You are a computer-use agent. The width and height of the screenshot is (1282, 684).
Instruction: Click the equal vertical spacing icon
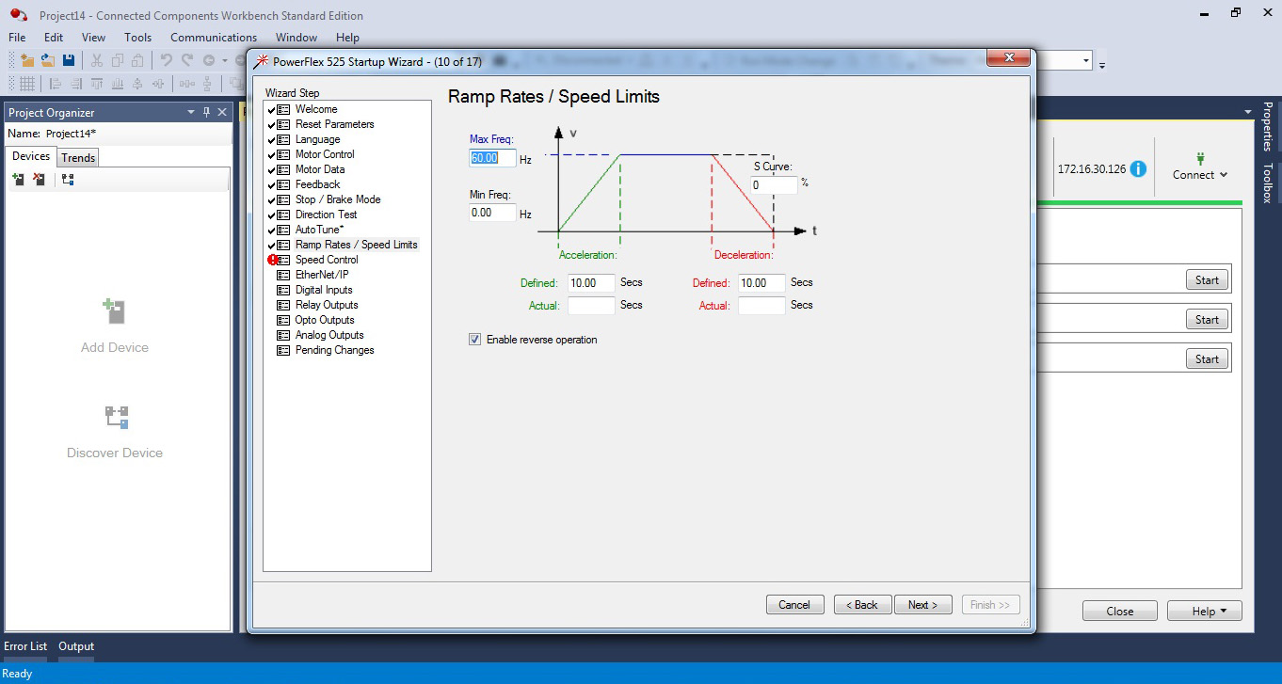205,84
